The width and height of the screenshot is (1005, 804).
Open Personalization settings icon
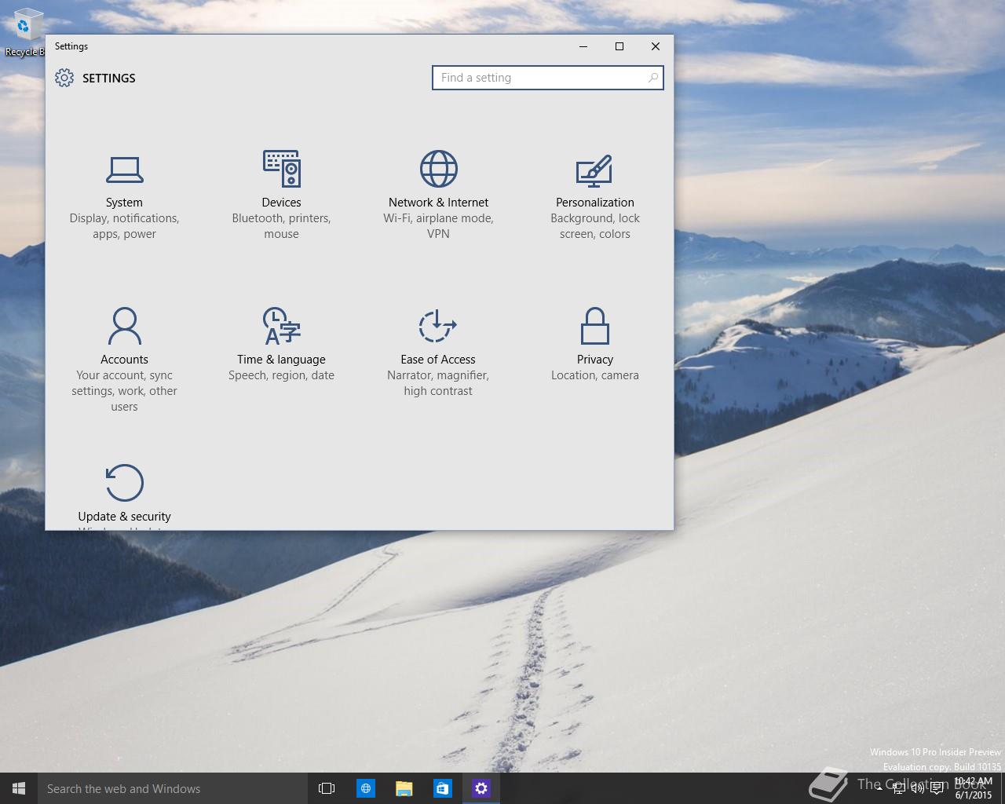click(x=594, y=170)
